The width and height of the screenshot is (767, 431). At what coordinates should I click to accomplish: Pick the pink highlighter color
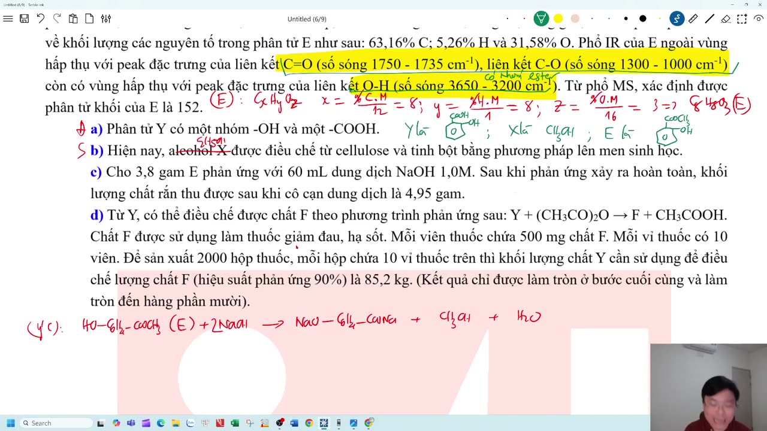[575, 19]
